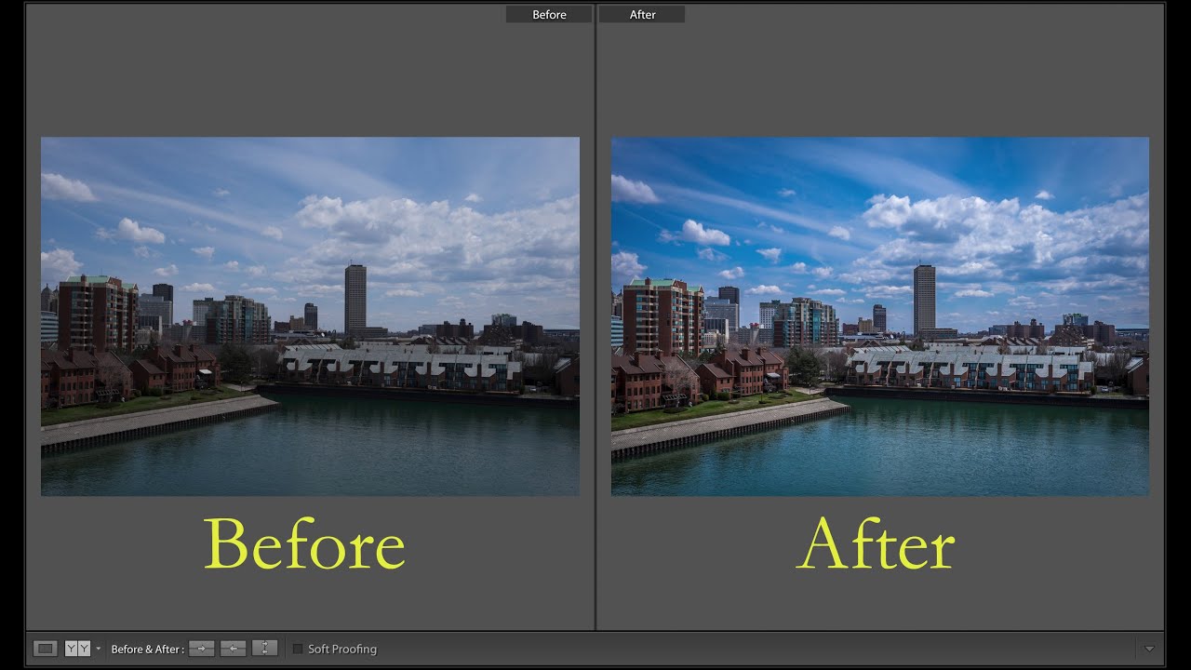
Task: Click the After label tab at top
Action: click(x=642, y=14)
